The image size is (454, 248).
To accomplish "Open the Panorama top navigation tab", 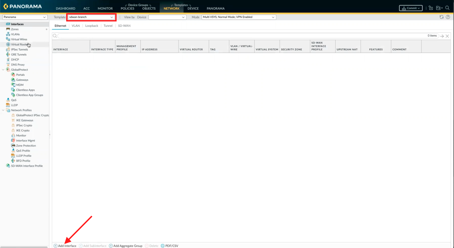I will click(x=216, y=9).
